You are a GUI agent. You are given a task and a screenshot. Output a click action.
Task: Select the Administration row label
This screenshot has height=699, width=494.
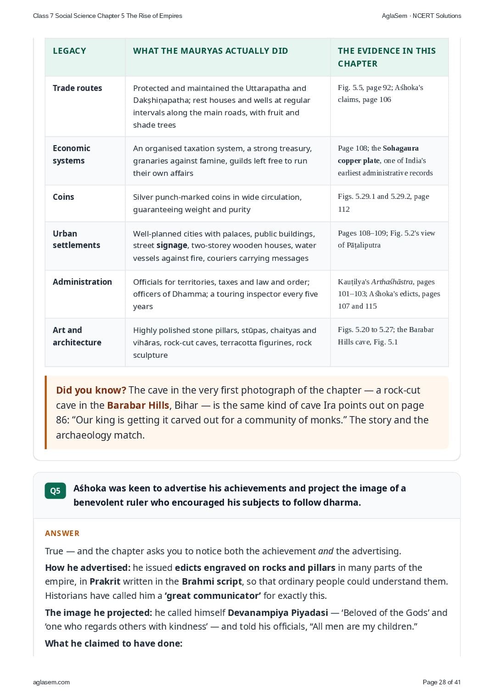coord(82,282)
